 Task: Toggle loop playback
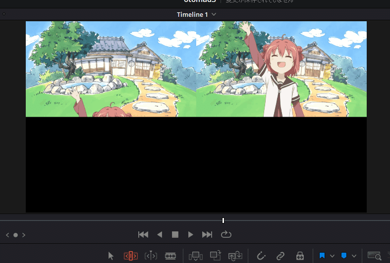[x=226, y=234]
